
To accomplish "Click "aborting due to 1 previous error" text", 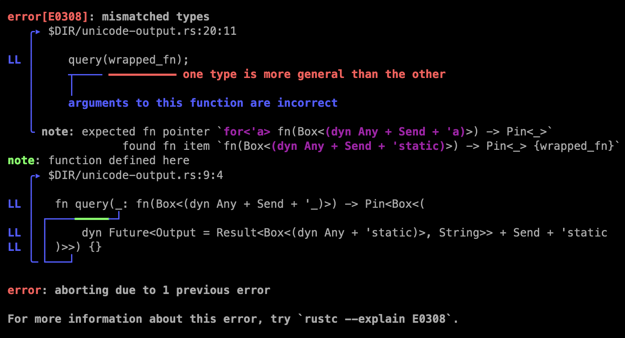I will (163, 290).
